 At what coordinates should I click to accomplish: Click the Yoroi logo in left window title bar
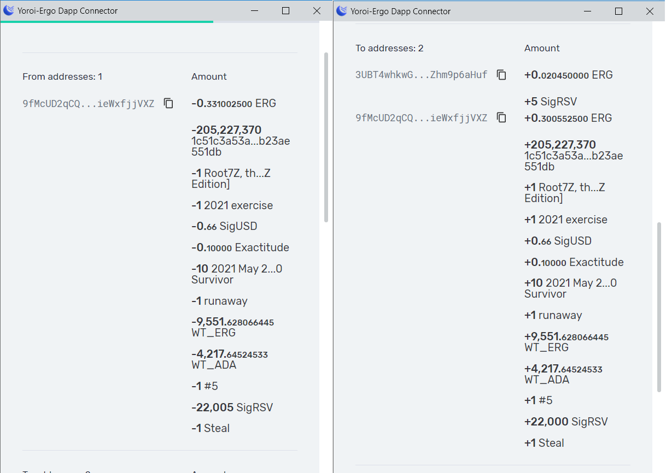9,10
